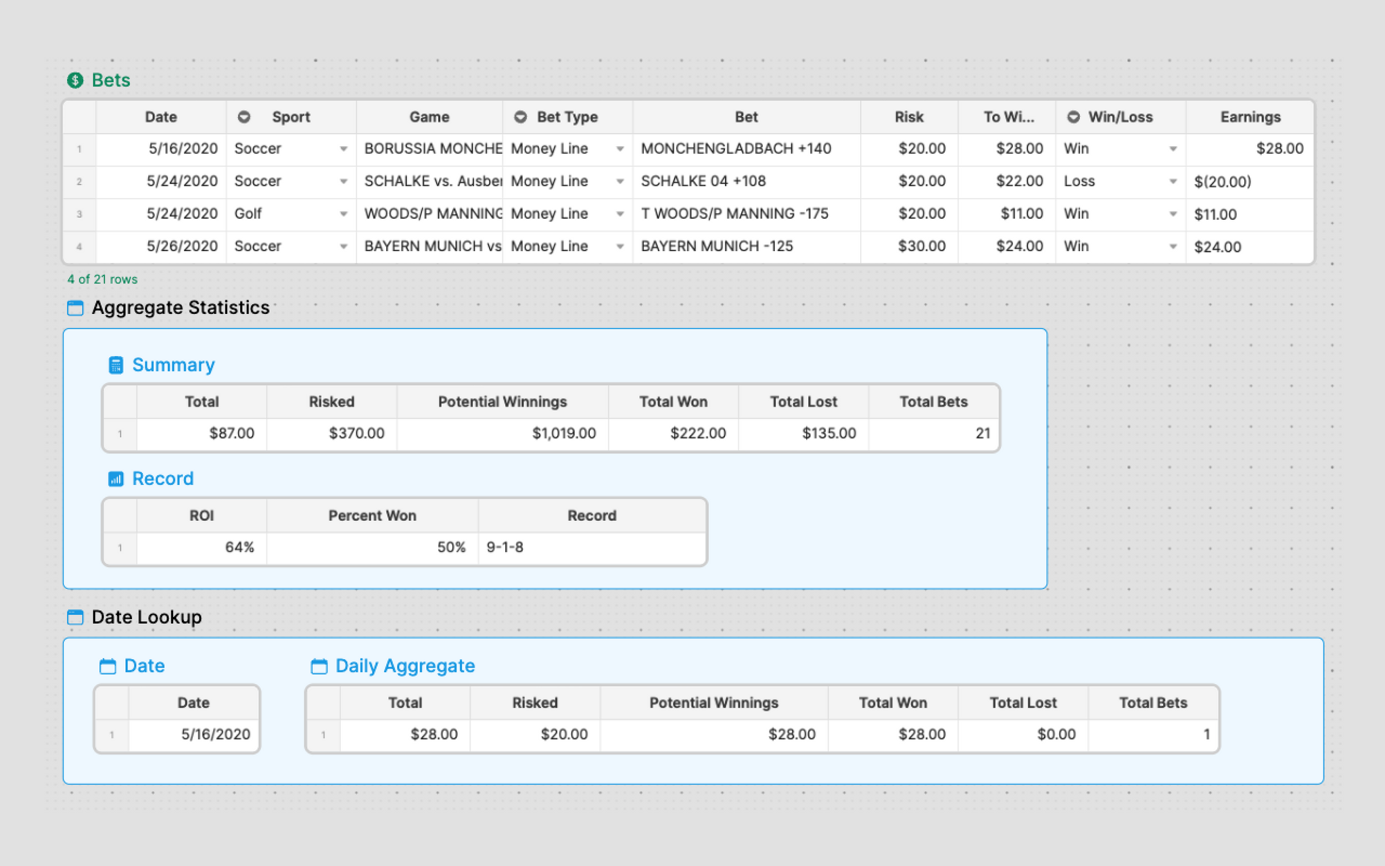Screen dimensions: 1385x866
Task: Open Bet Type dropdown for SCHALKE 04 row
Action: [619, 181]
